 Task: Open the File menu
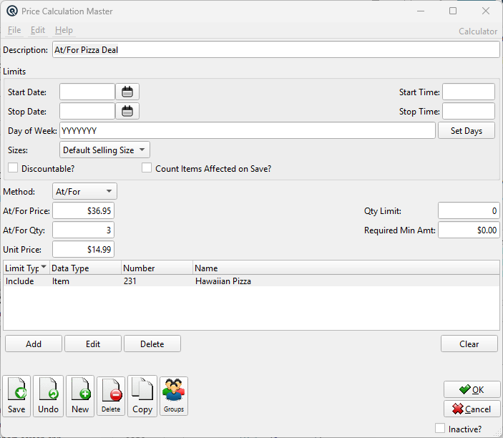coord(14,30)
